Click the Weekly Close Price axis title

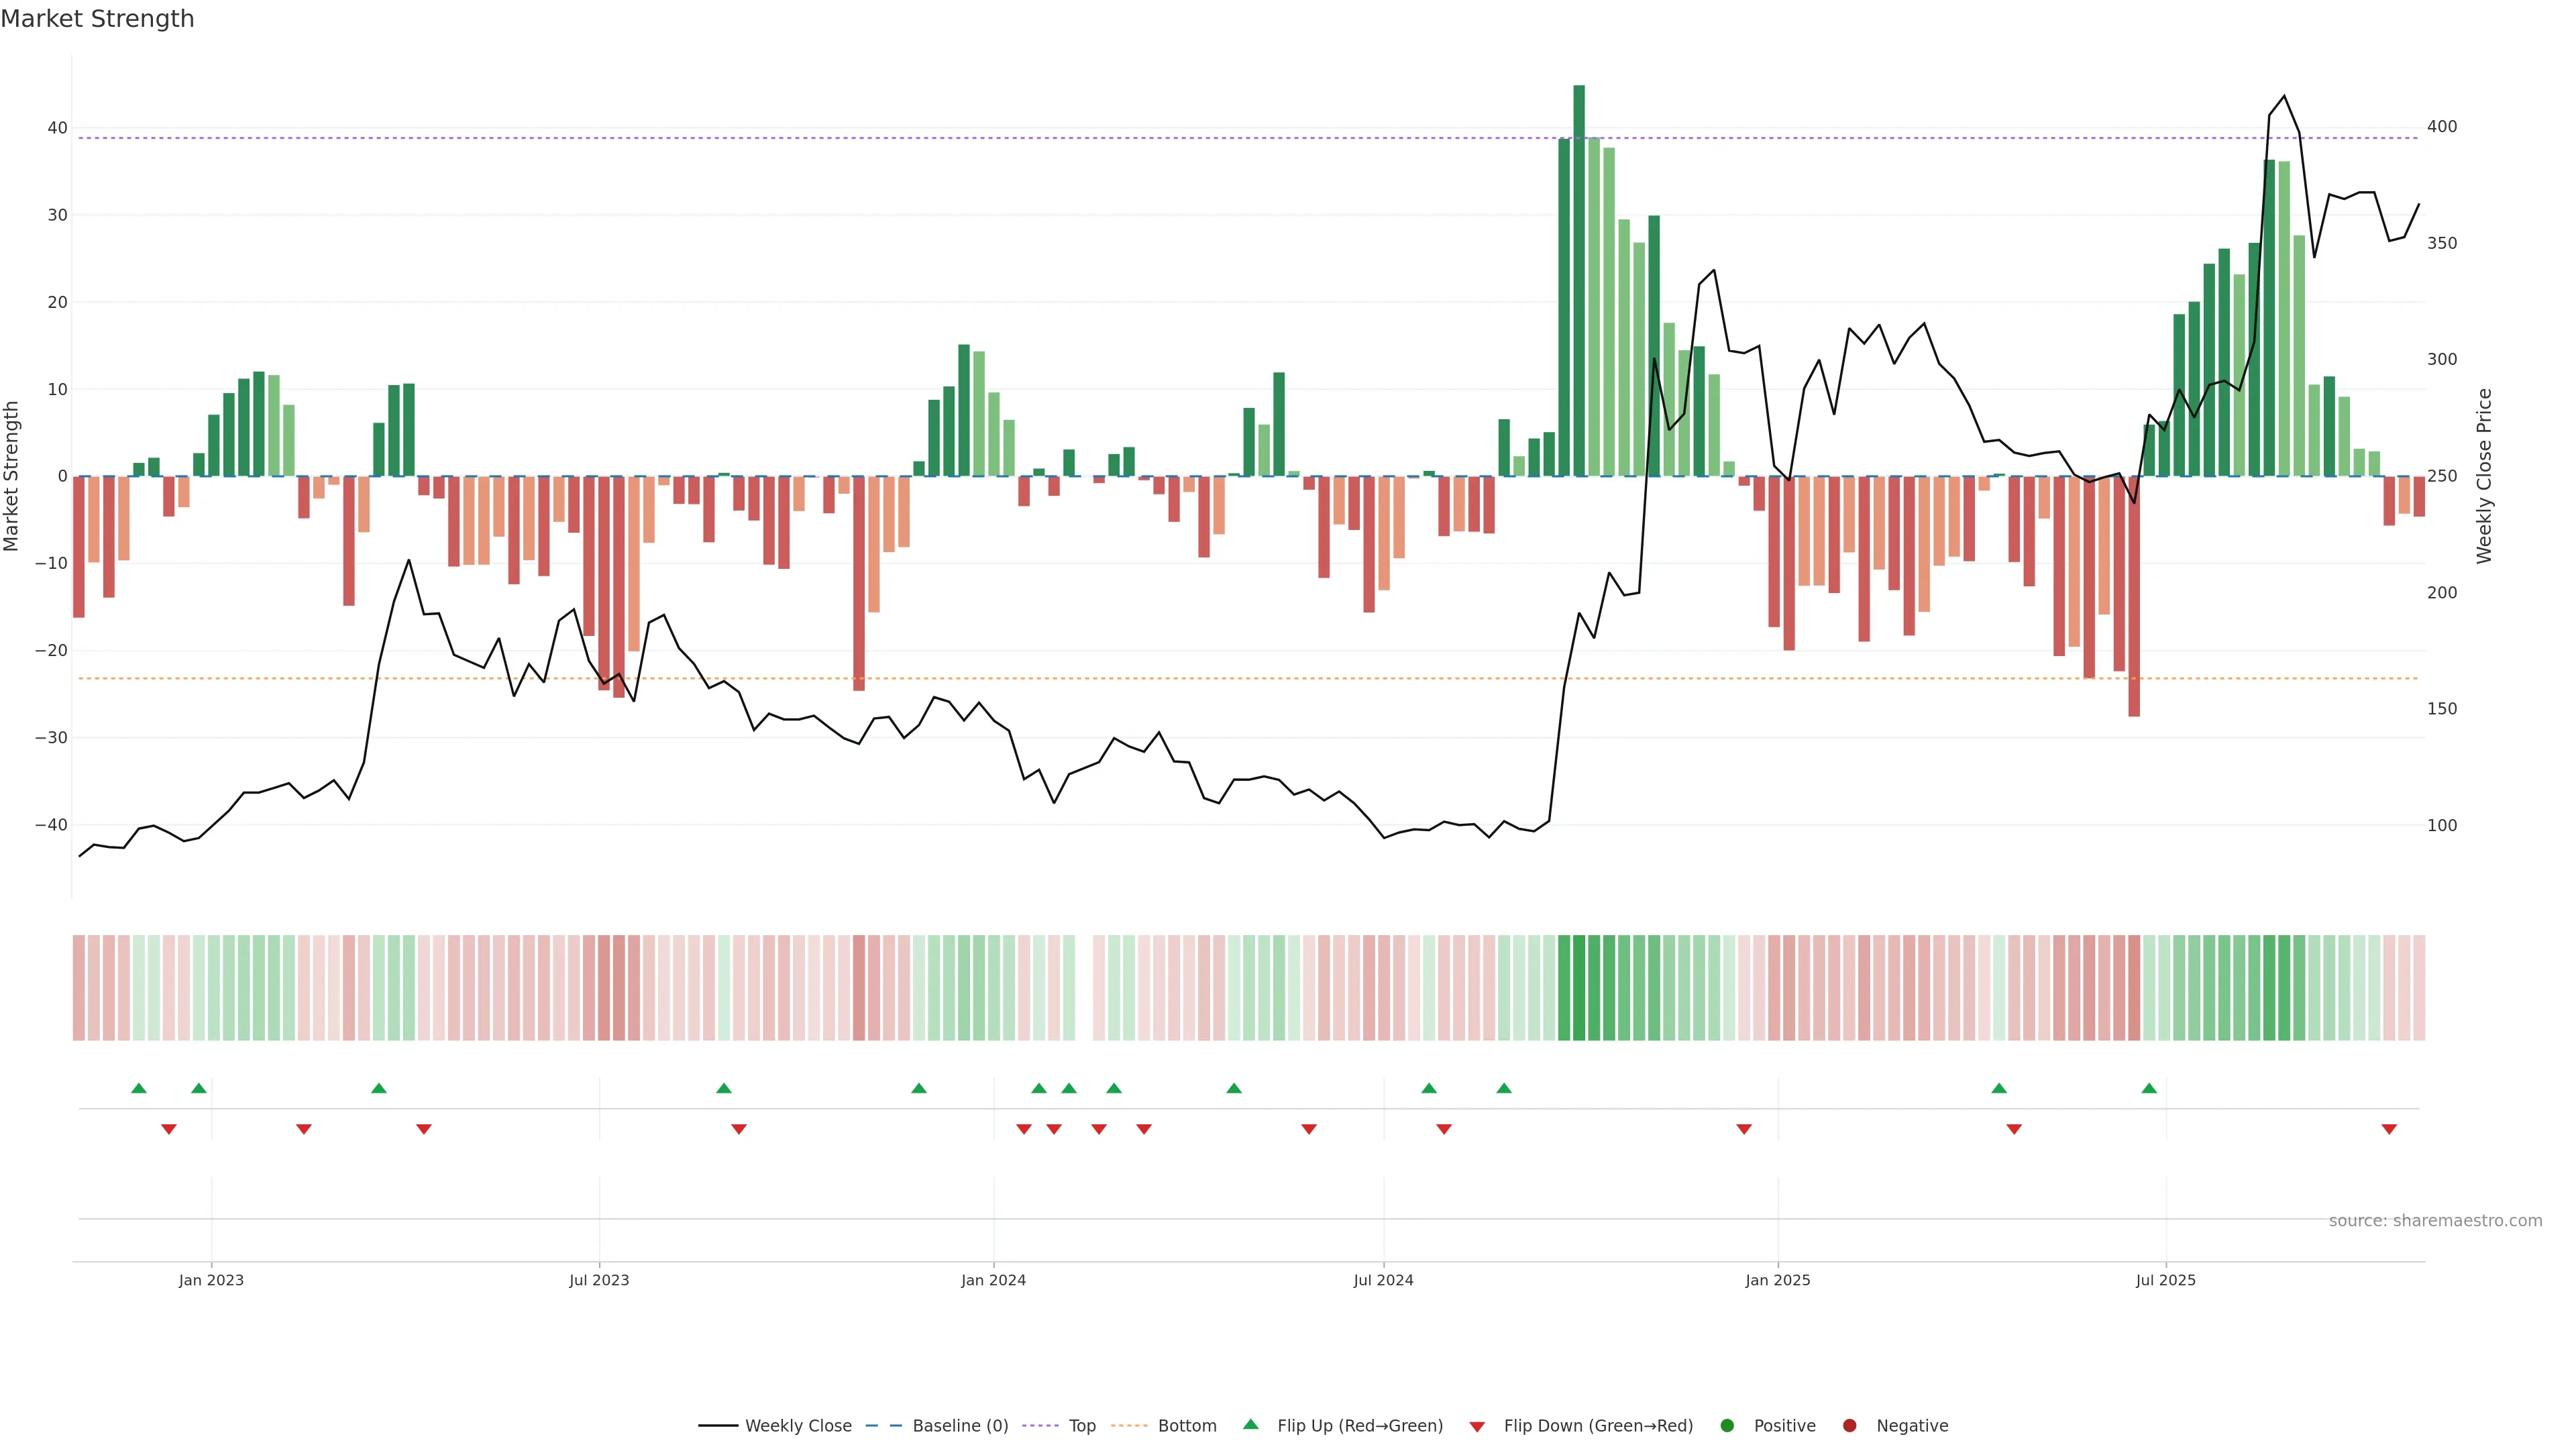tap(2484, 476)
